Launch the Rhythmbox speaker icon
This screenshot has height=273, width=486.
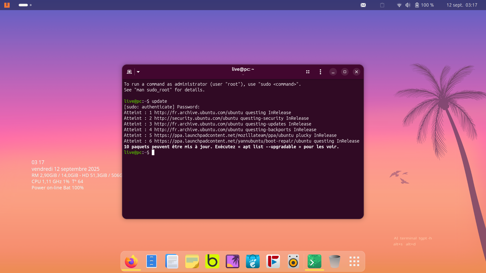point(293,261)
